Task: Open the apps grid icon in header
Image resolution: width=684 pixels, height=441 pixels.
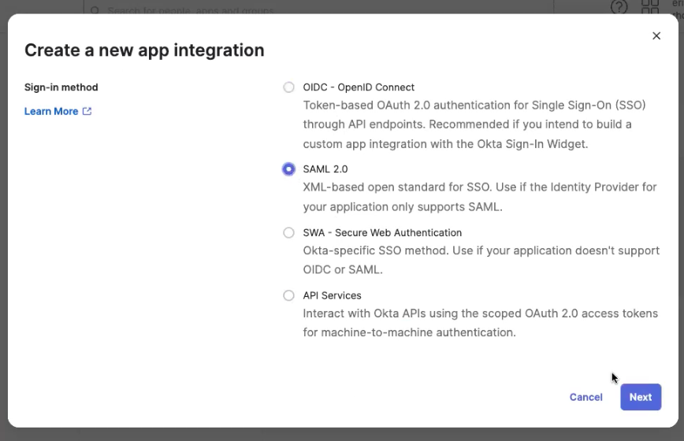Action: tap(650, 6)
